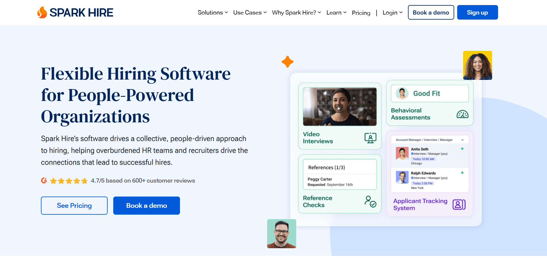
Task: Click the smiling man with glasses photo
Action: point(281,234)
